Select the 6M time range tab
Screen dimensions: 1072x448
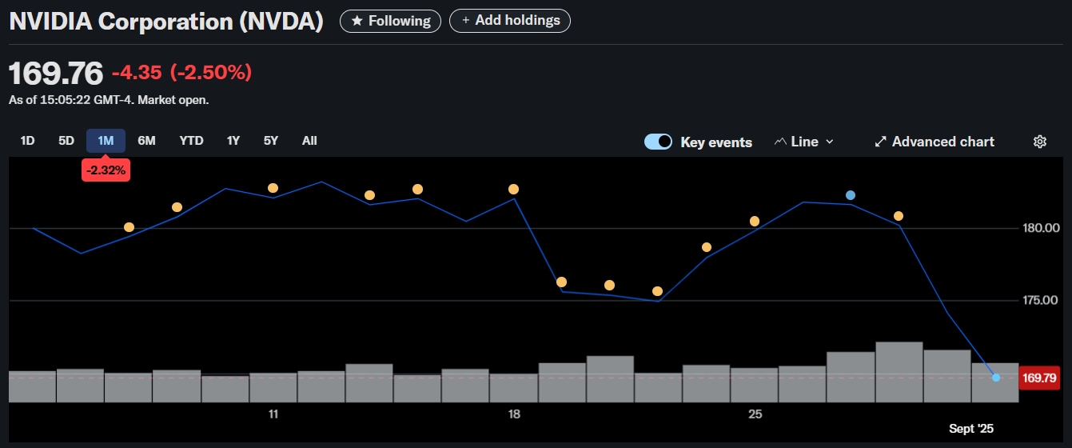tap(146, 141)
